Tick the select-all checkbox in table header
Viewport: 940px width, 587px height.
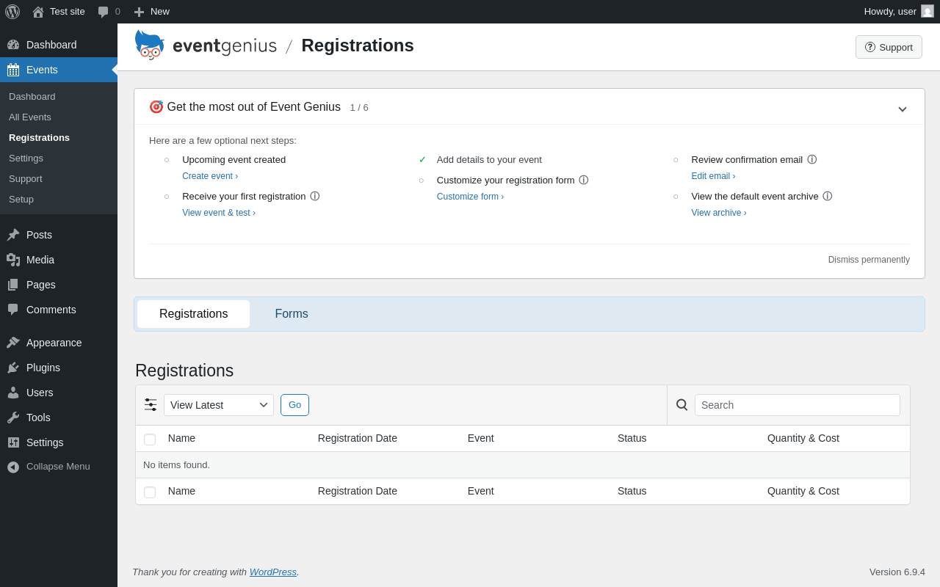point(150,439)
